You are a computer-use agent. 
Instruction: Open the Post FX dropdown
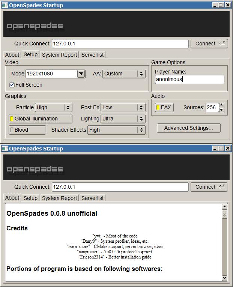(123, 107)
